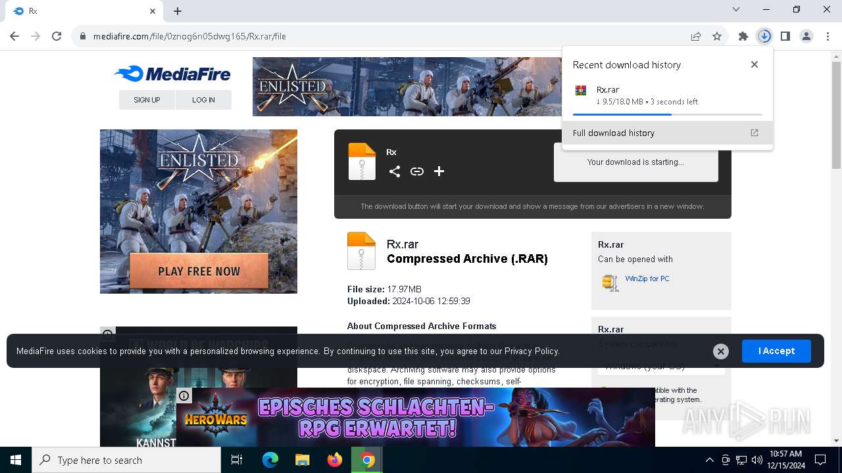Click the SIGN UP button
Viewport: 842px width, 473px height.
coord(147,100)
